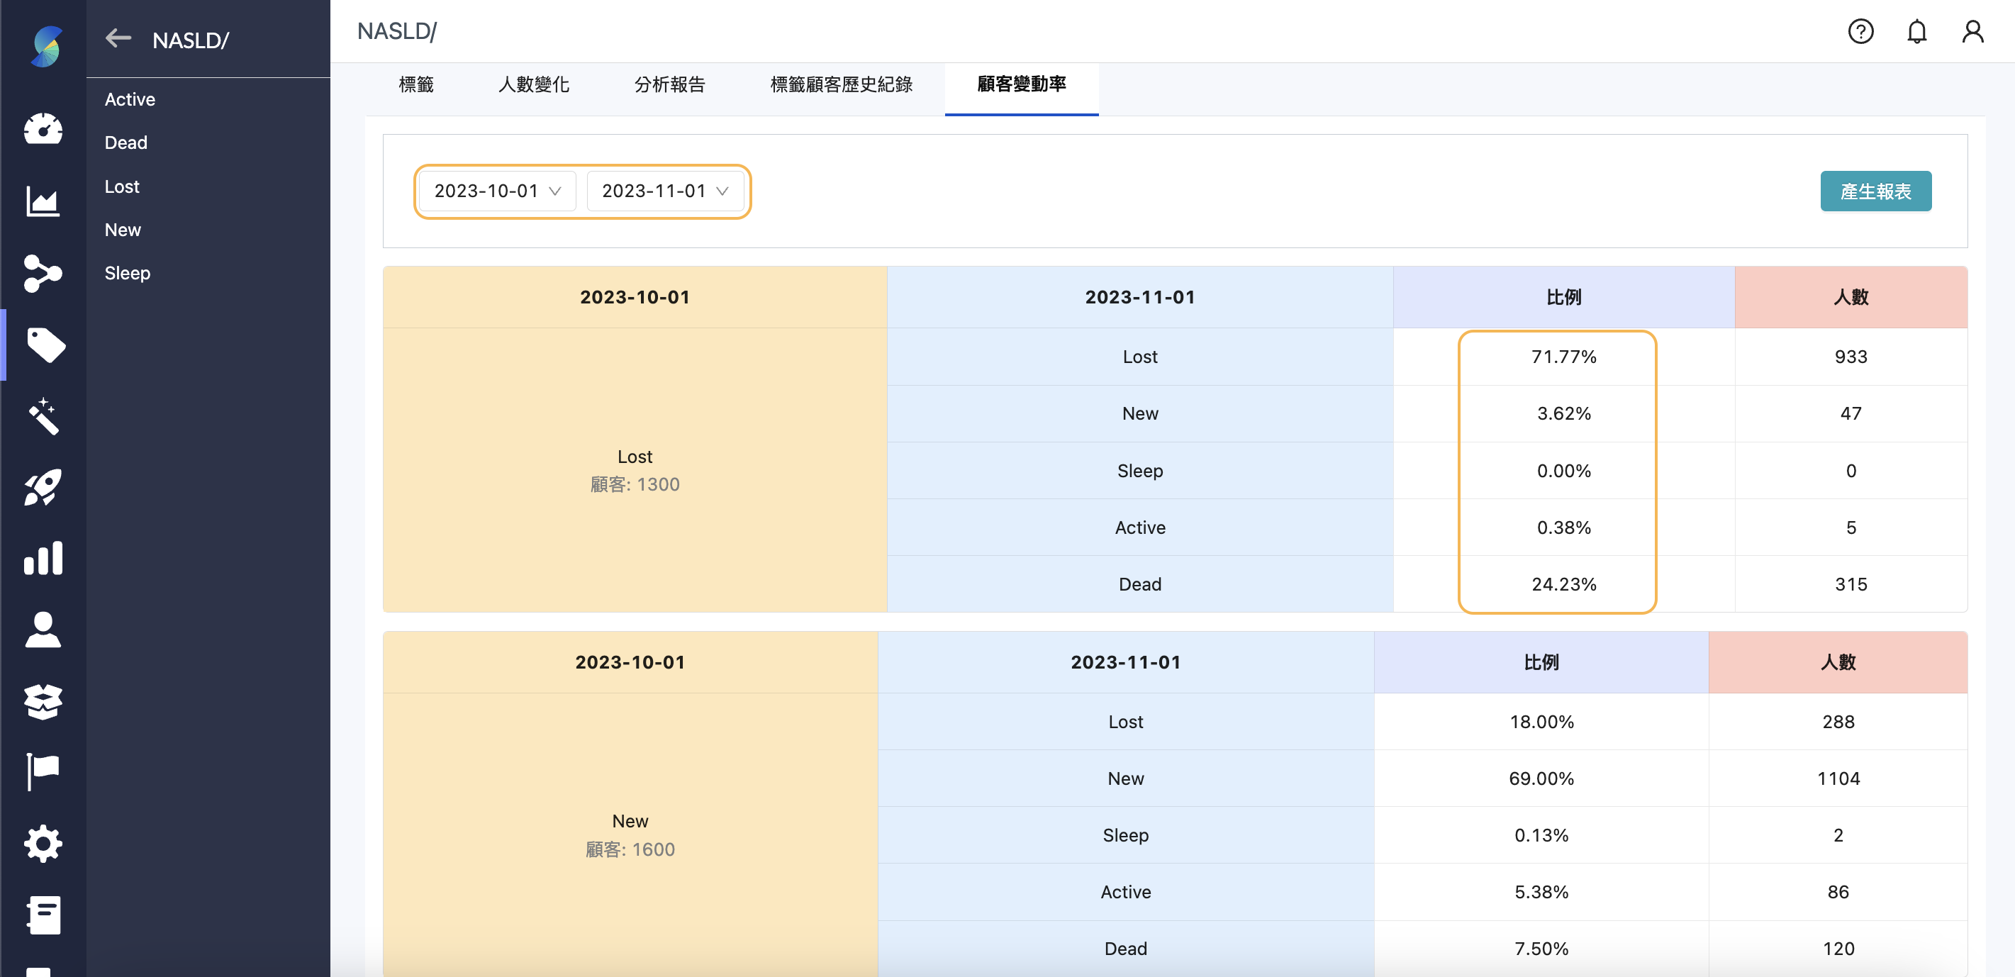Click the back arrow beside NASLD/

click(118, 38)
